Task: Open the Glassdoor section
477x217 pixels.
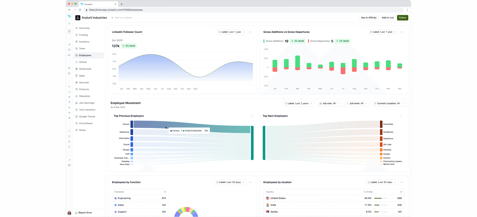Action: [x=89, y=96]
